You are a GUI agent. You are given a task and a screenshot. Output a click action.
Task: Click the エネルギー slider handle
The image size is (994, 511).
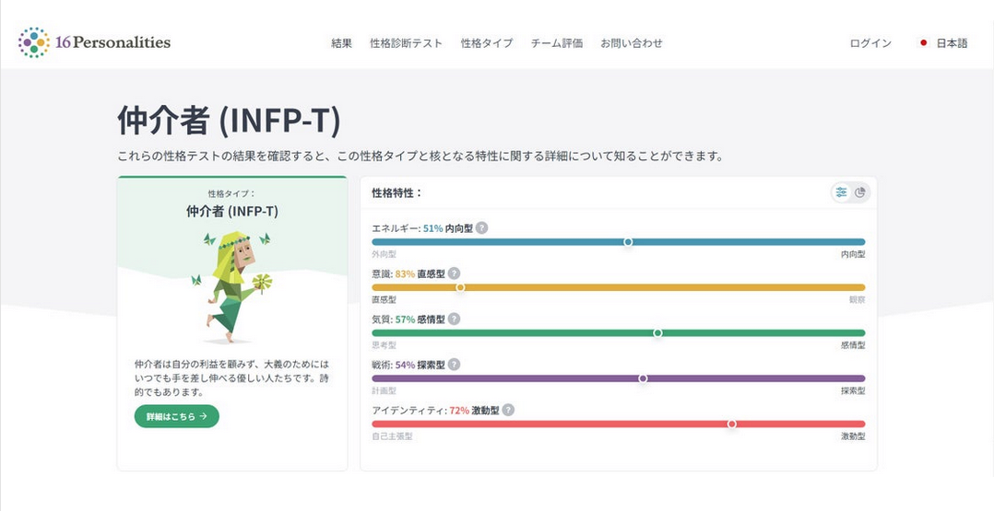tap(628, 242)
